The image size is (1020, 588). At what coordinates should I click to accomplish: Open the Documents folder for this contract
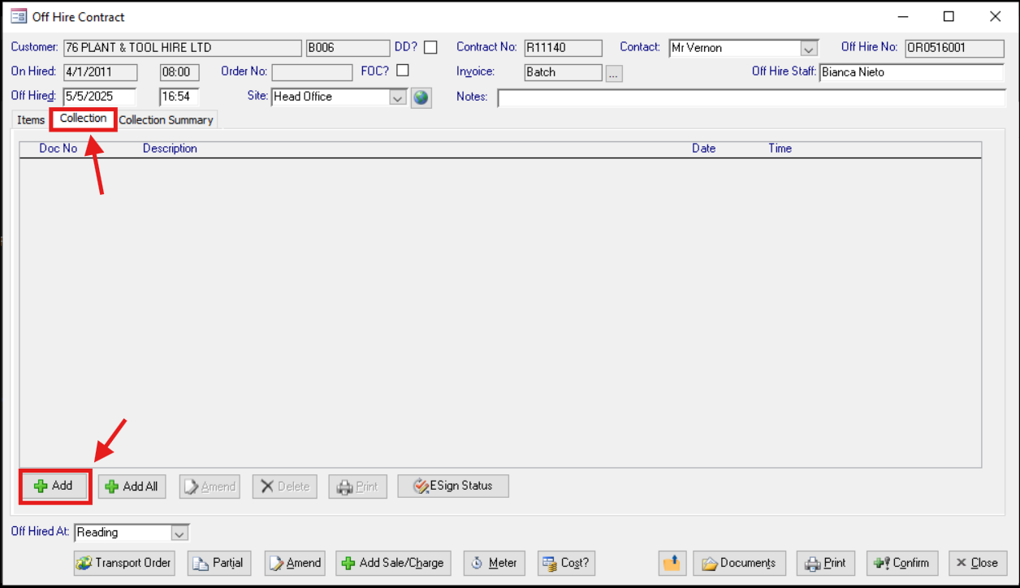coord(739,563)
